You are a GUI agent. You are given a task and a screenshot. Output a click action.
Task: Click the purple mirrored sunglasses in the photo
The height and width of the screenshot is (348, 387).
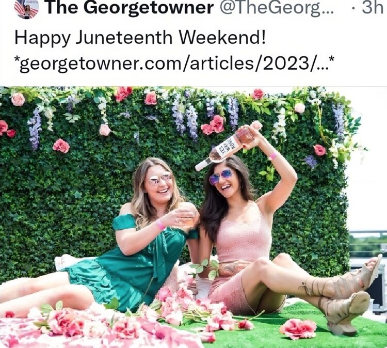pyautogui.click(x=221, y=177)
